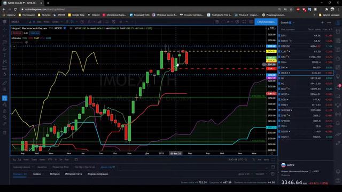This screenshot has height=192, width=342.
Task: Toggle lock all drawing tools
Action: click(4, 111)
